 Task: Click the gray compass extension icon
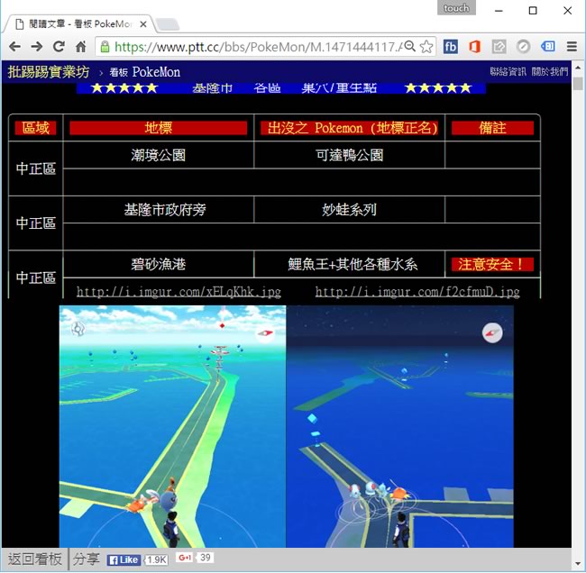pyautogui.click(x=523, y=47)
